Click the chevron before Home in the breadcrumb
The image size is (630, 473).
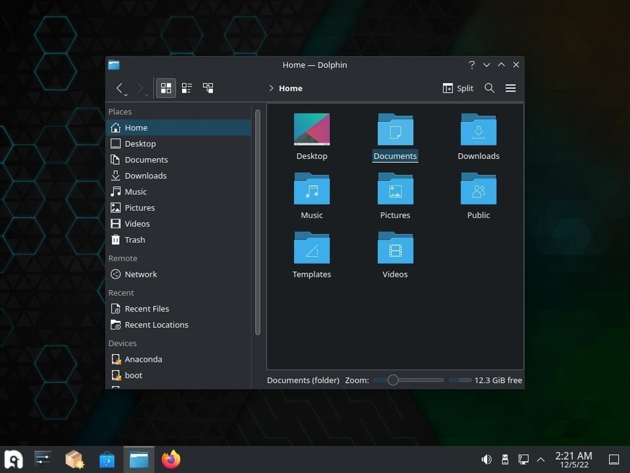pos(271,88)
